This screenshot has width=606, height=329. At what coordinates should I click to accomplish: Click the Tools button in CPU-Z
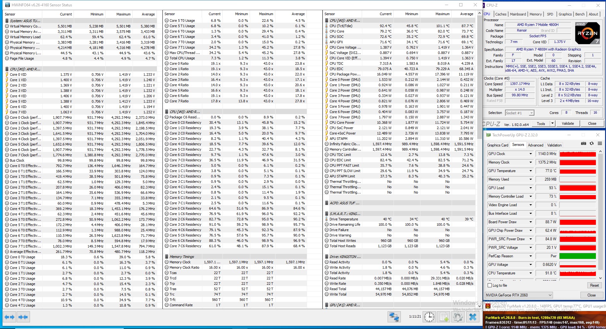(541, 124)
